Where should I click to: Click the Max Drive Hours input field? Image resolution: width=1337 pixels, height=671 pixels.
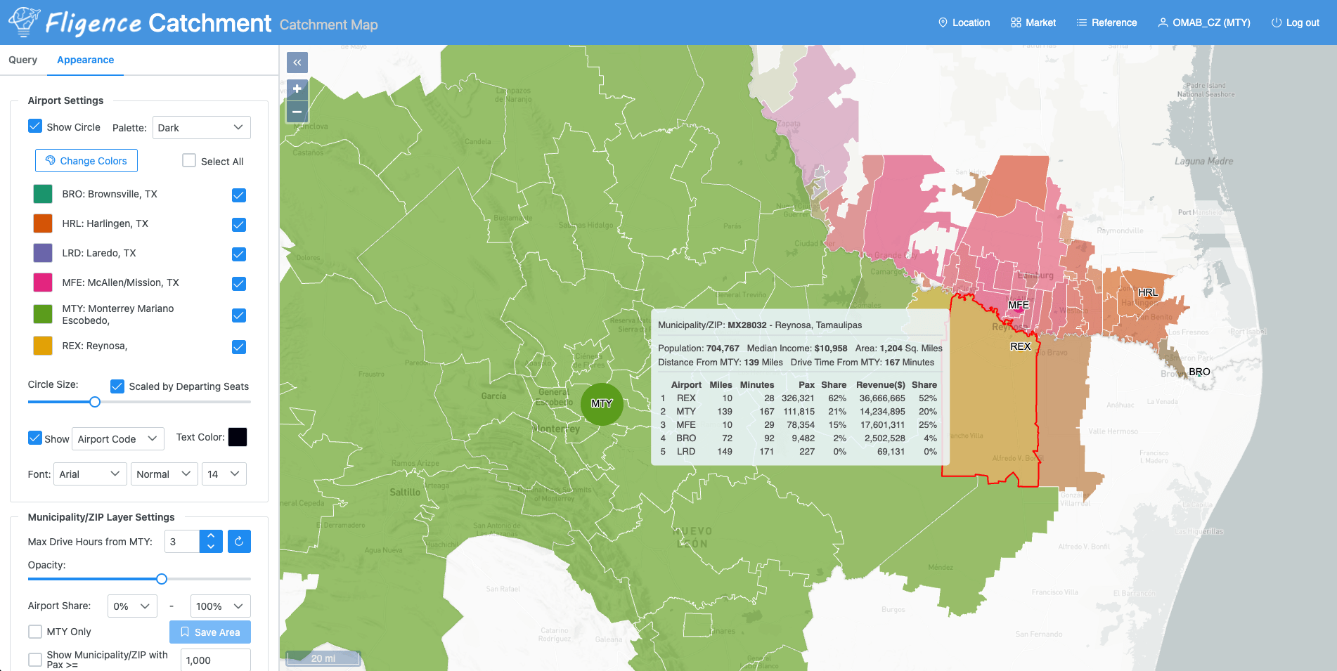[183, 542]
